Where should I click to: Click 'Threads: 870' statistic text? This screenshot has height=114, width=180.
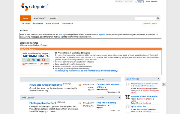(x=88, y=85)
